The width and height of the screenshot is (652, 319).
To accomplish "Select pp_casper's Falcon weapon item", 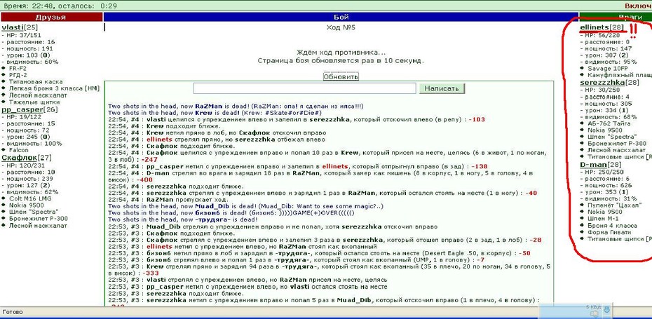I will (19, 150).
